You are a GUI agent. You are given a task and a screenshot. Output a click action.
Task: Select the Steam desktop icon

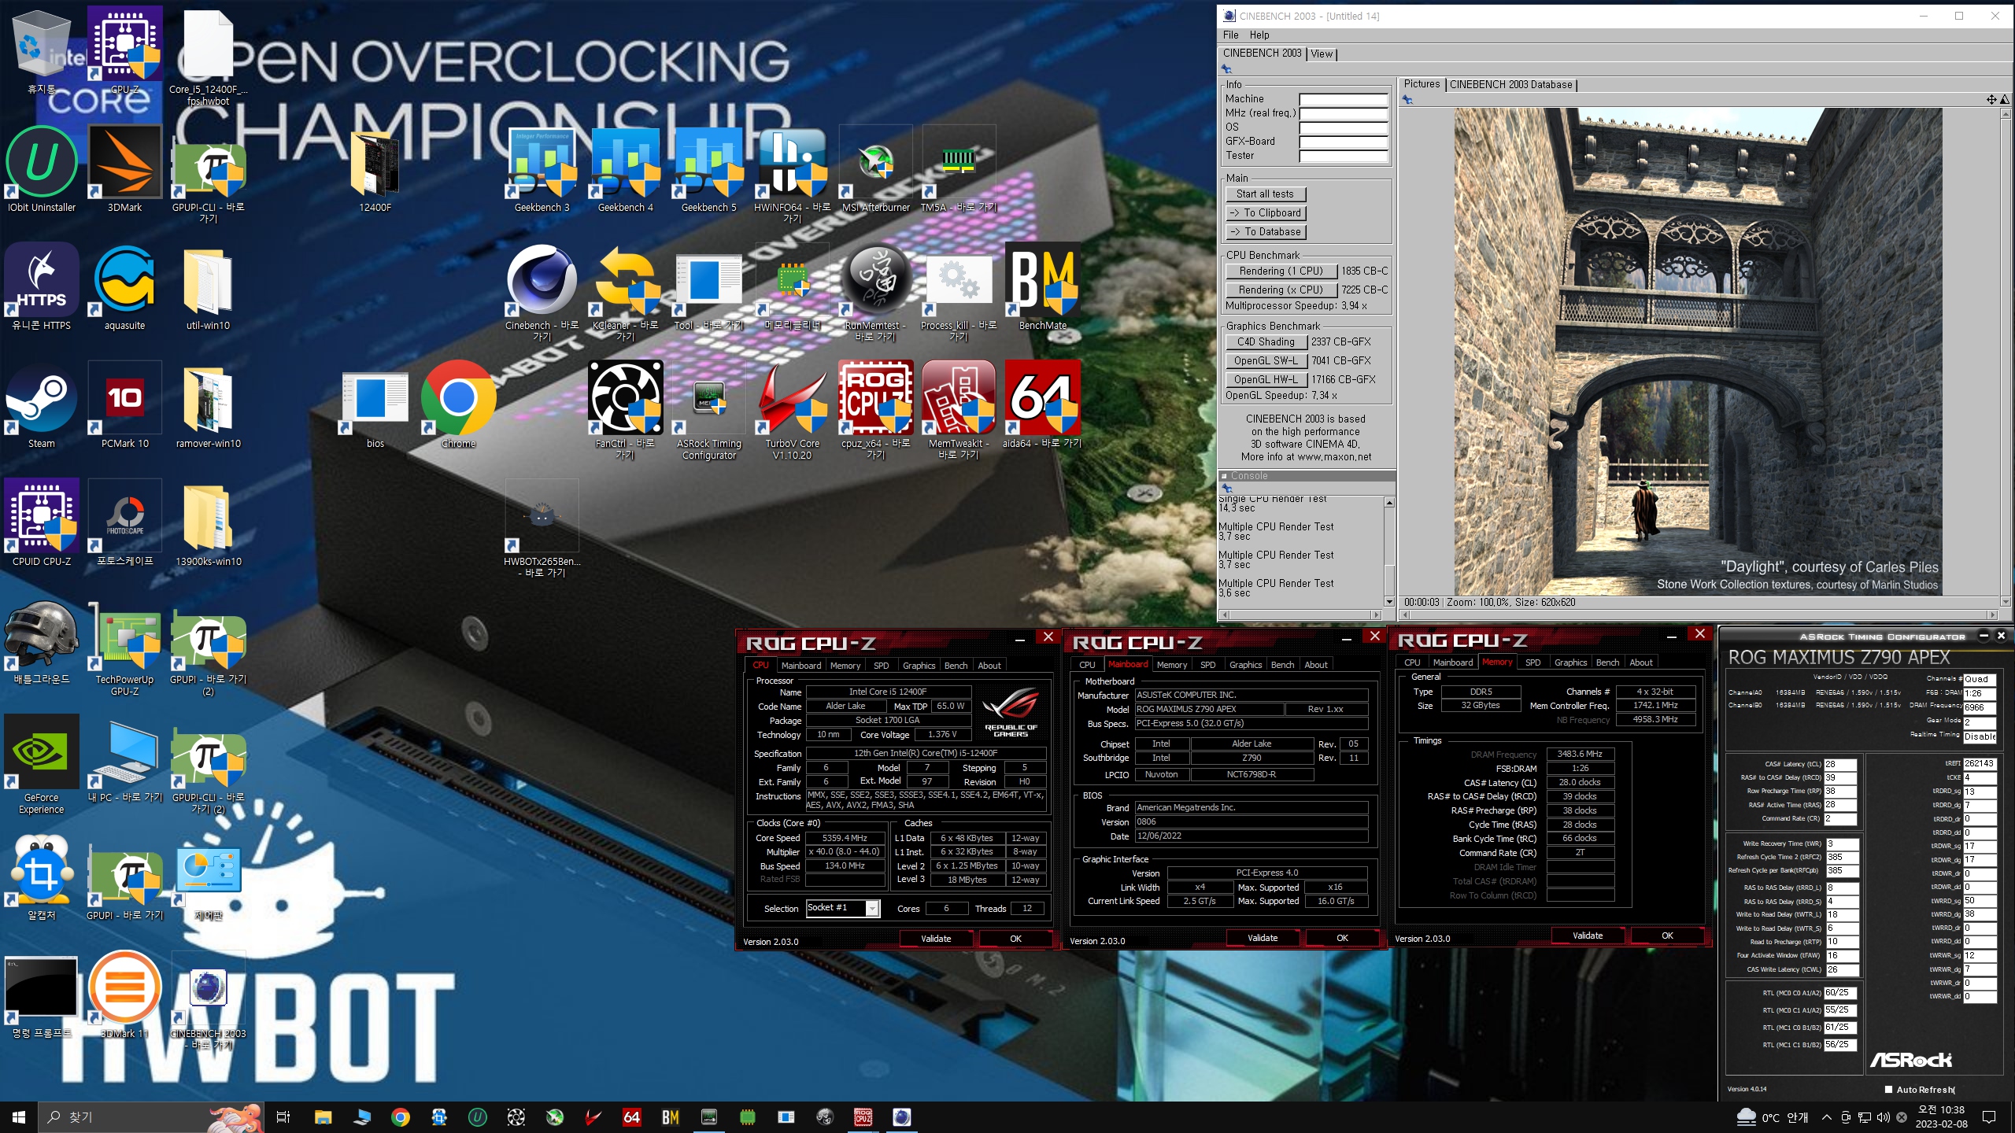pyautogui.click(x=42, y=406)
